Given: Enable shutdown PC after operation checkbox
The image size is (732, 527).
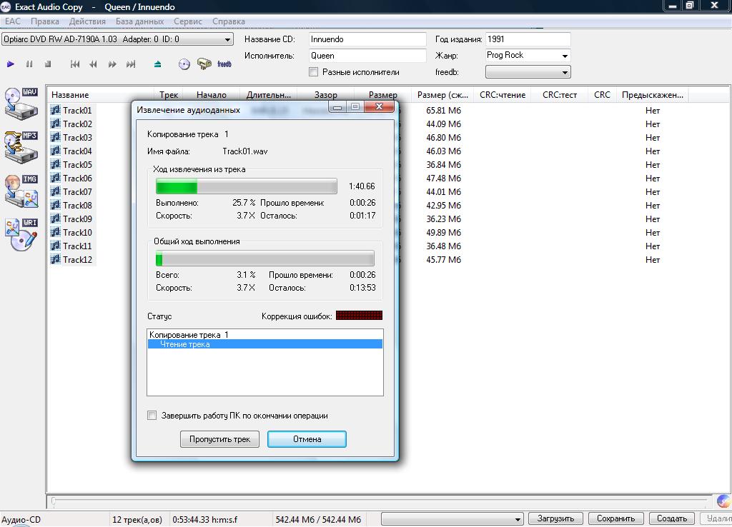Looking at the screenshot, I should pos(152,416).
